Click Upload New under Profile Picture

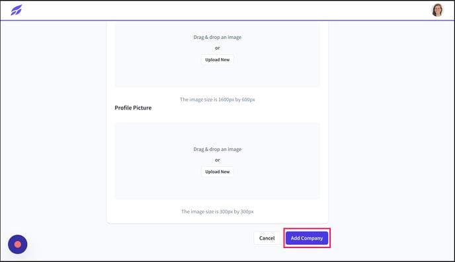coord(218,172)
